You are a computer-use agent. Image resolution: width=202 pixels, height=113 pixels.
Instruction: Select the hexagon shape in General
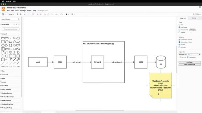click(3, 45)
